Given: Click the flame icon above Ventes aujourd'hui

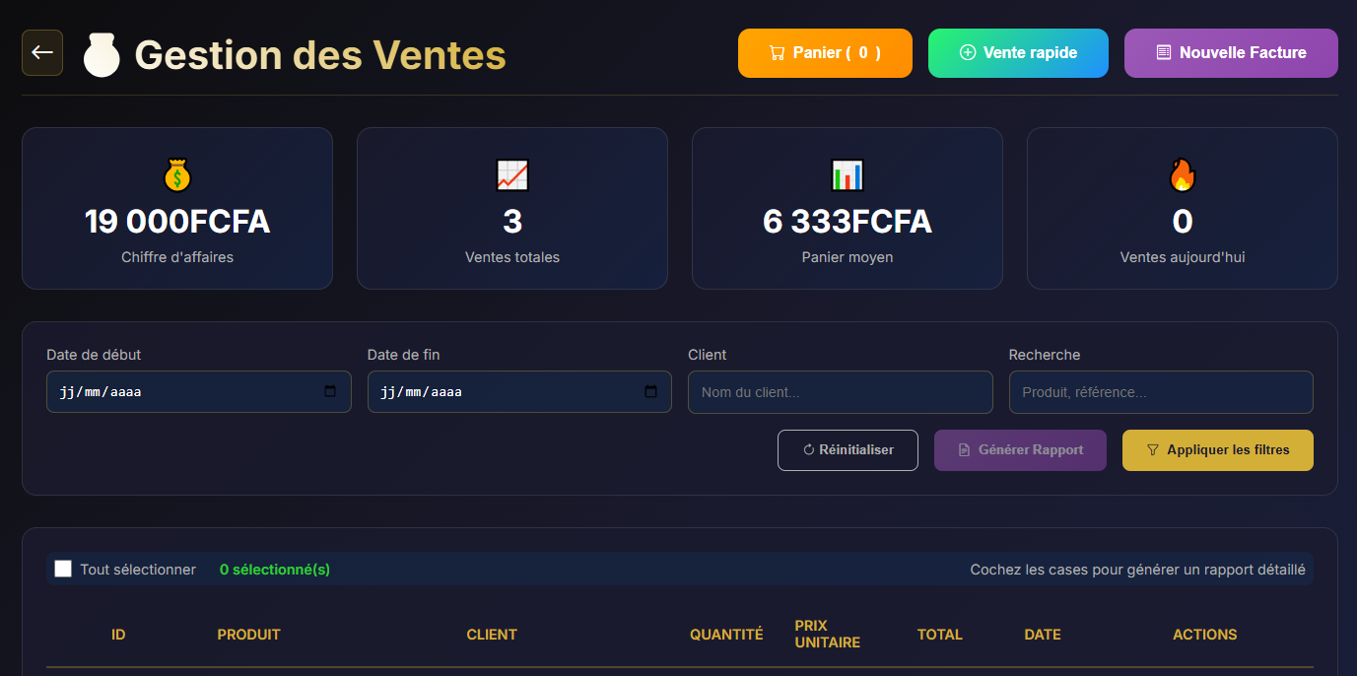Looking at the screenshot, I should pos(1183,175).
